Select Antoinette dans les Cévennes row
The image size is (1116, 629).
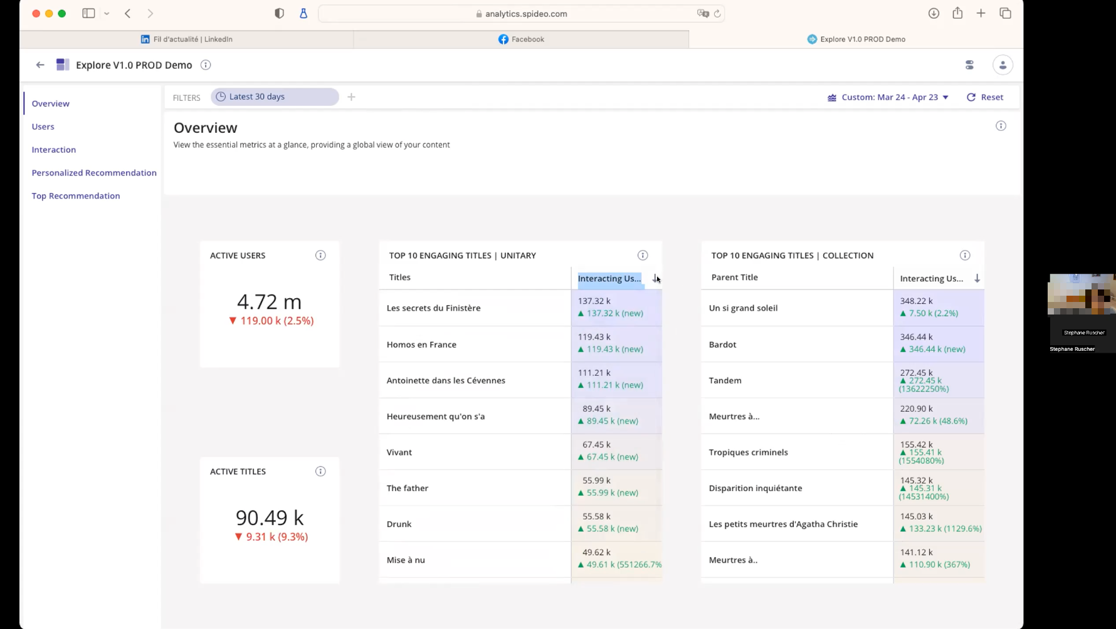tap(520, 380)
